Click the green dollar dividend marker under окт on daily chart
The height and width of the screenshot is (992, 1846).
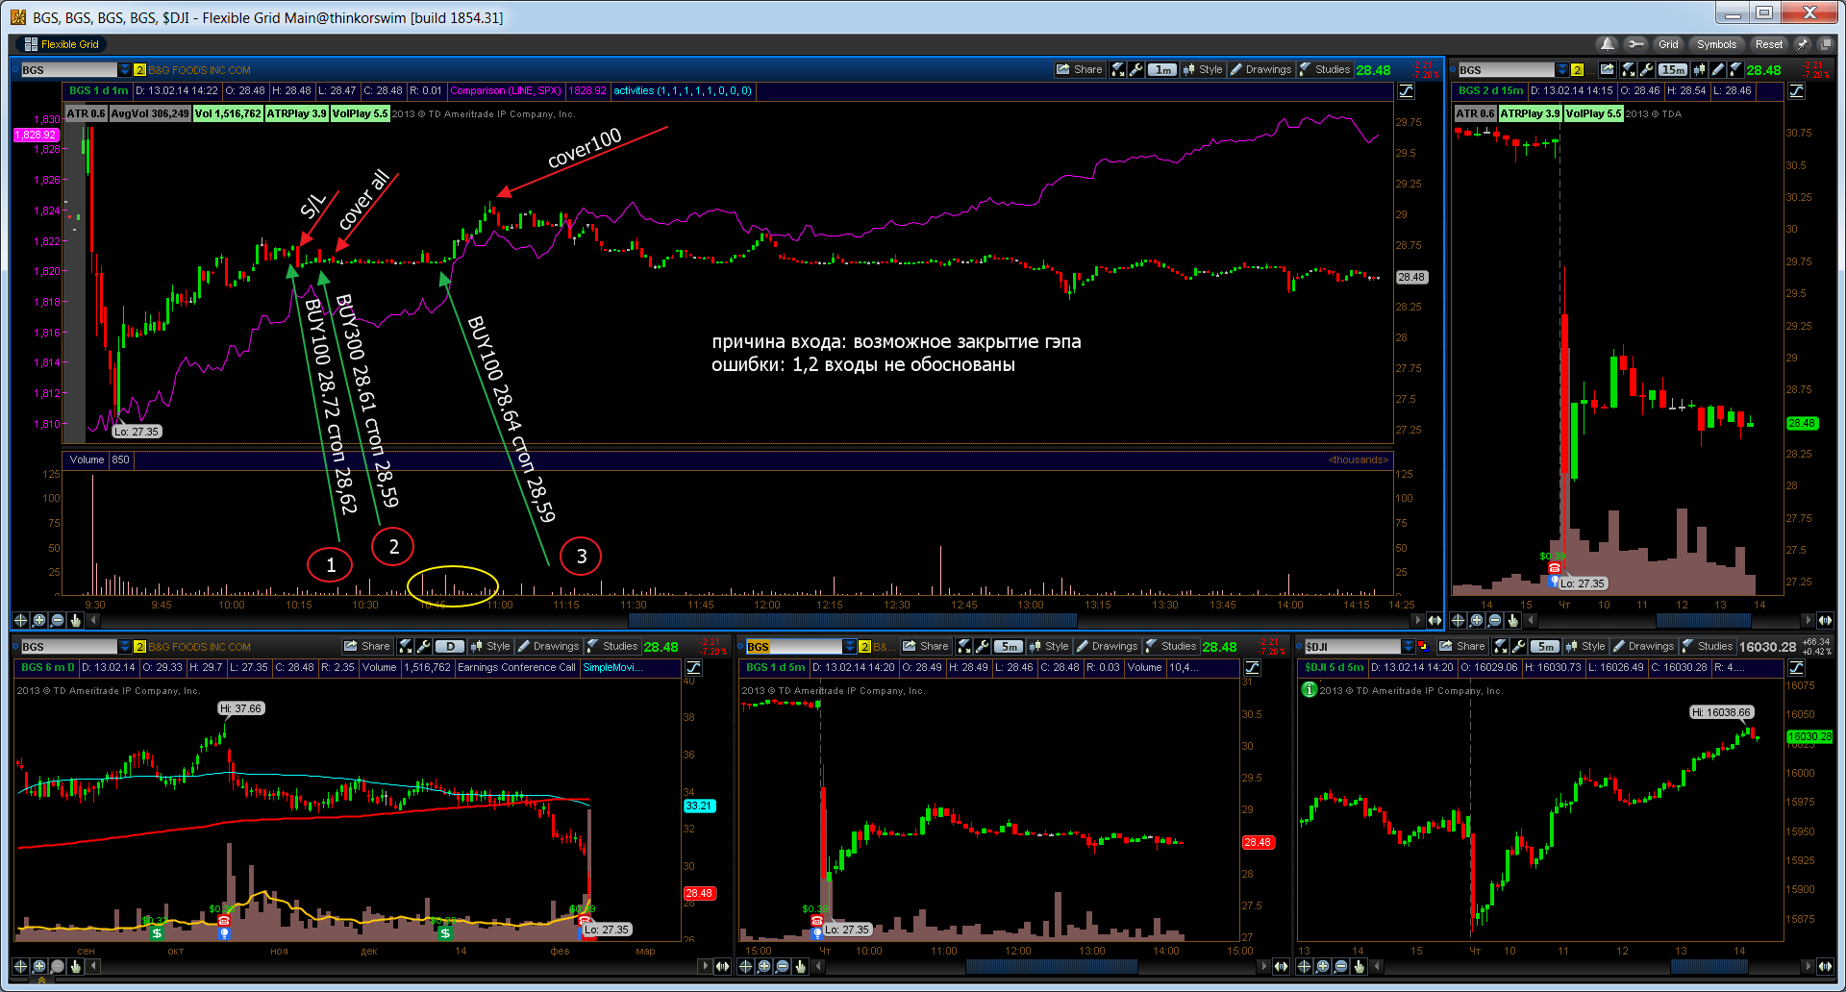pyautogui.click(x=157, y=932)
